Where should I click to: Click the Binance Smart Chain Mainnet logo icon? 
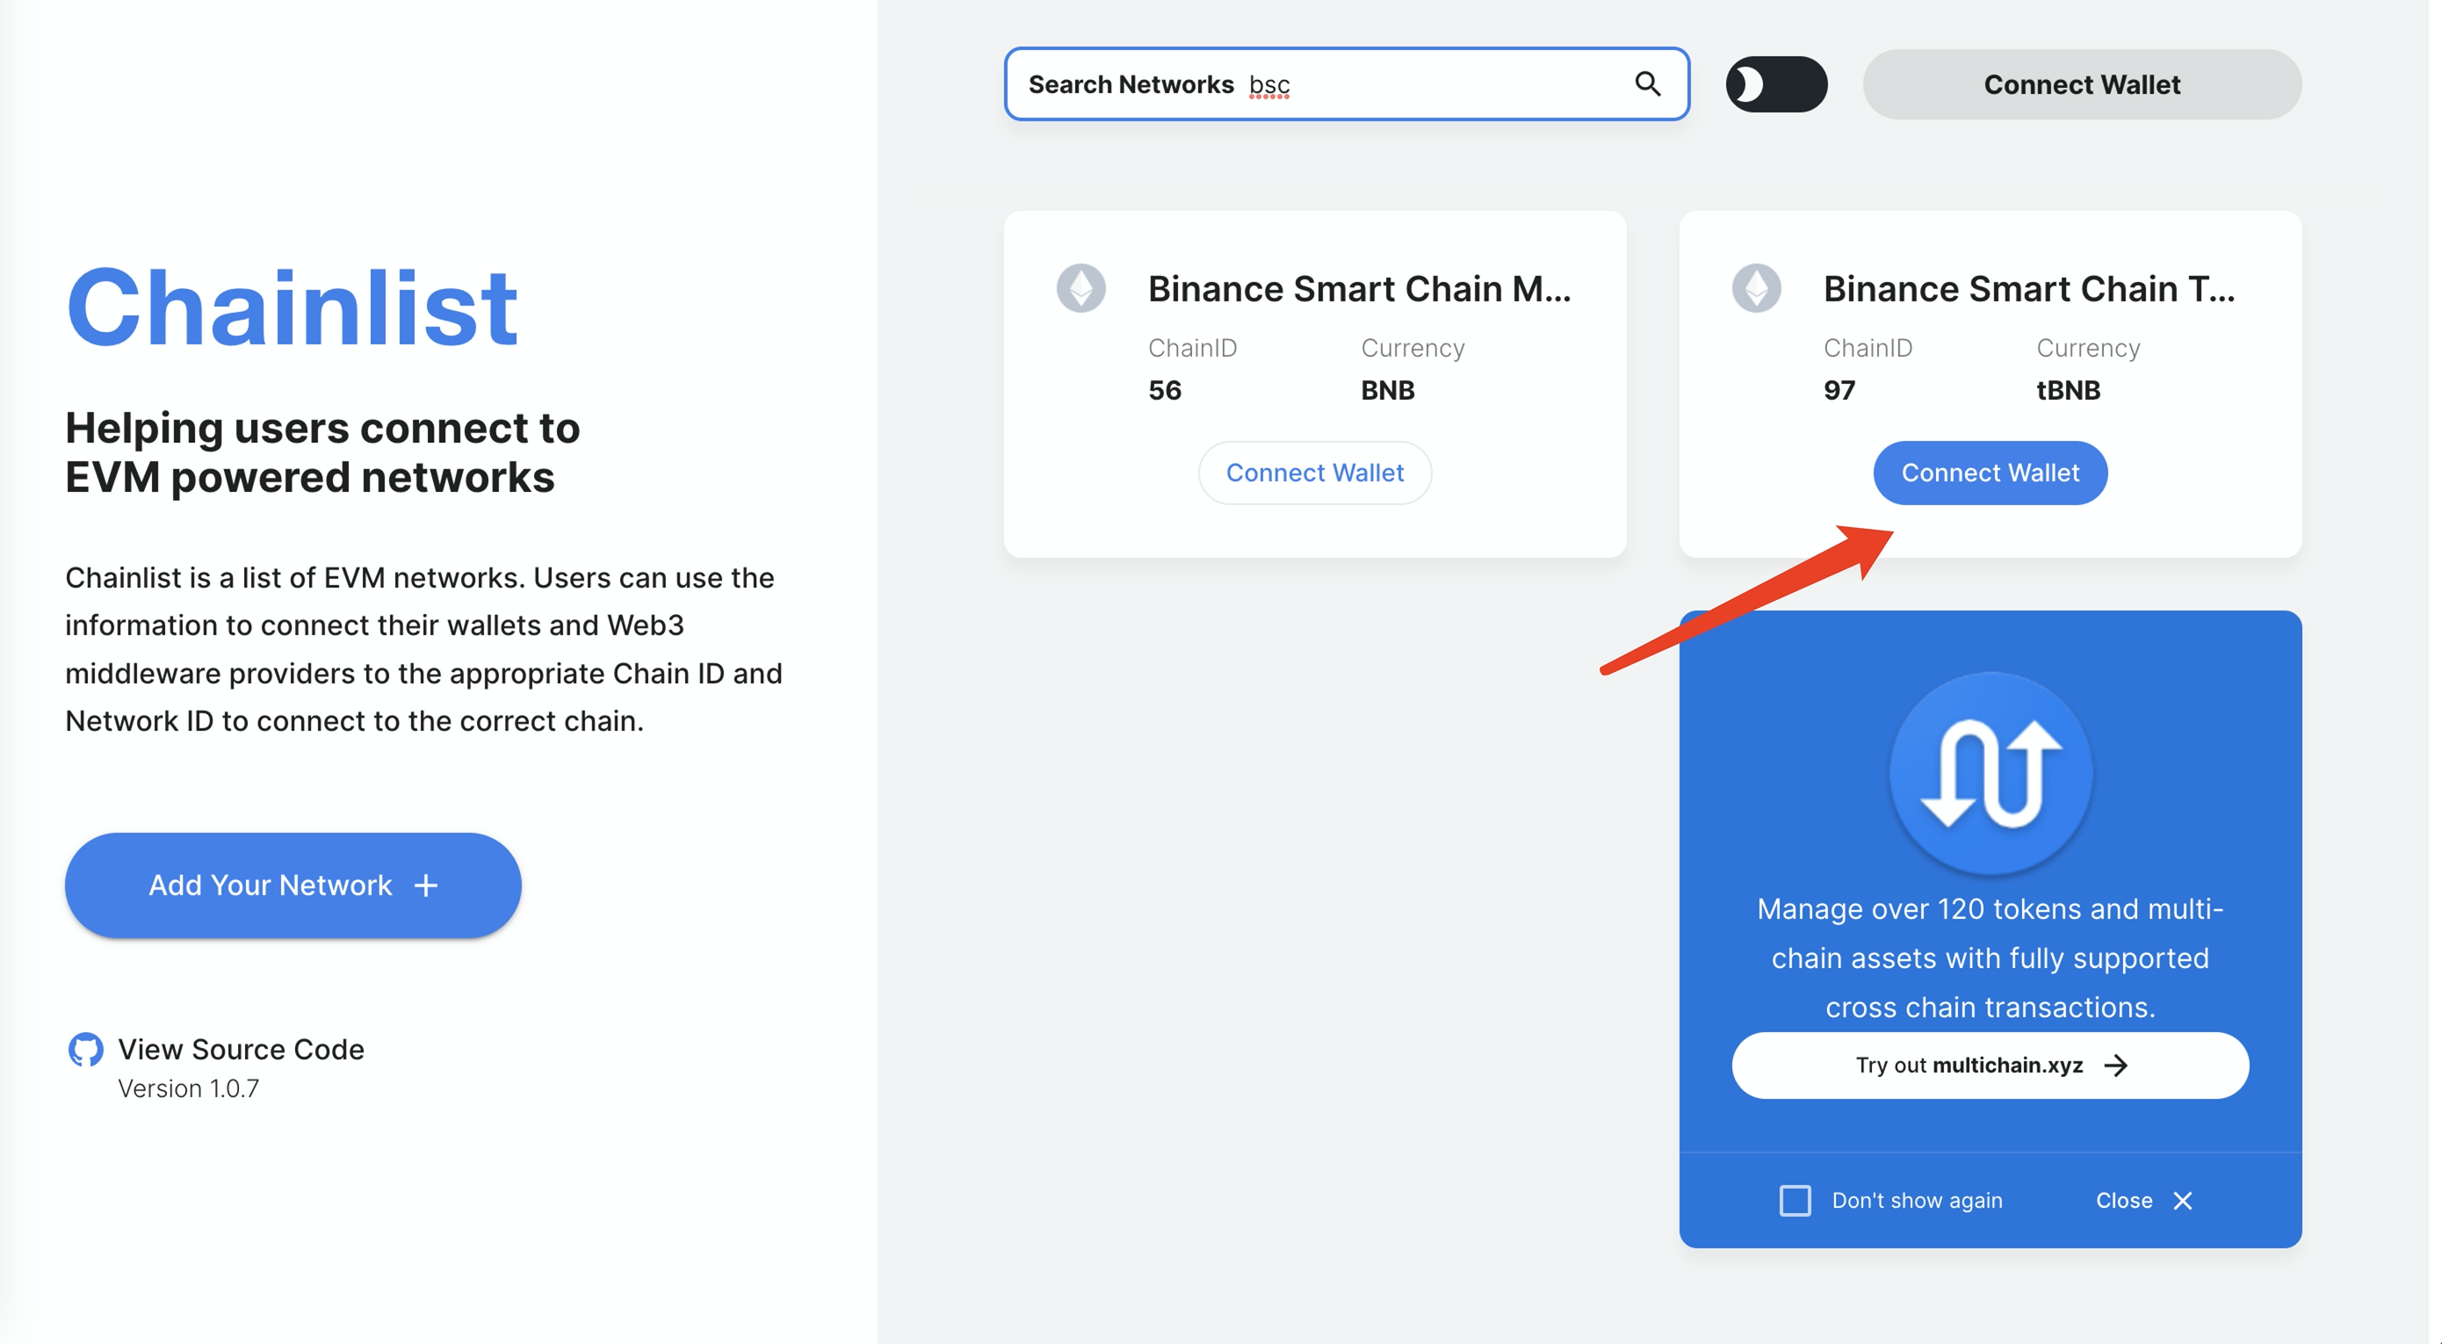(x=1080, y=288)
